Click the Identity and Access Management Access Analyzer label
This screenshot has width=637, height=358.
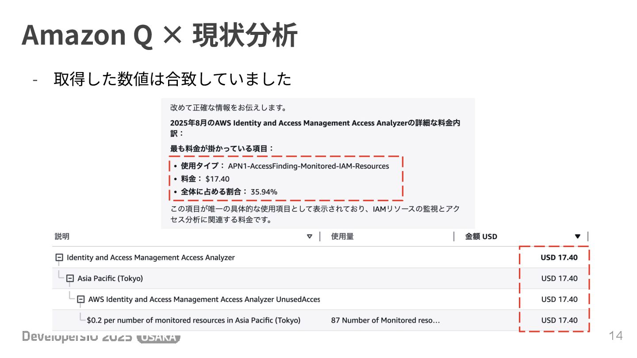click(151, 257)
